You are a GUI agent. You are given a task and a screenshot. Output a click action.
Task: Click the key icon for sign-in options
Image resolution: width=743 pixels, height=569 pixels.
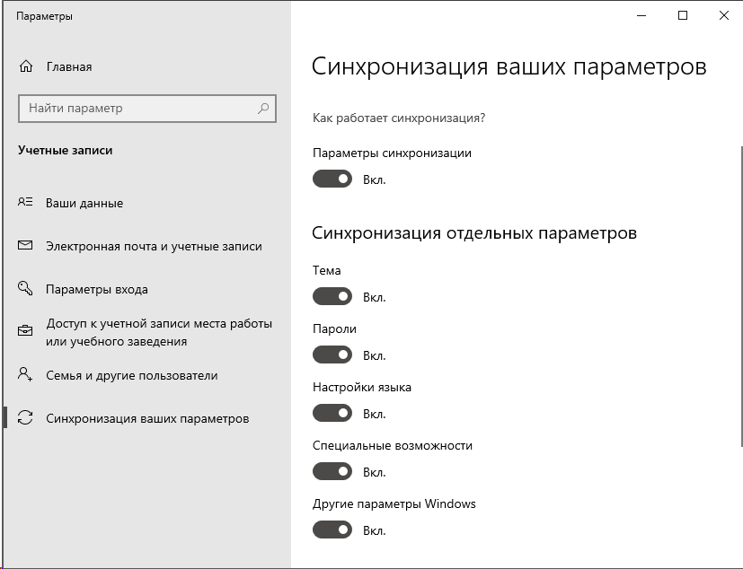click(25, 289)
